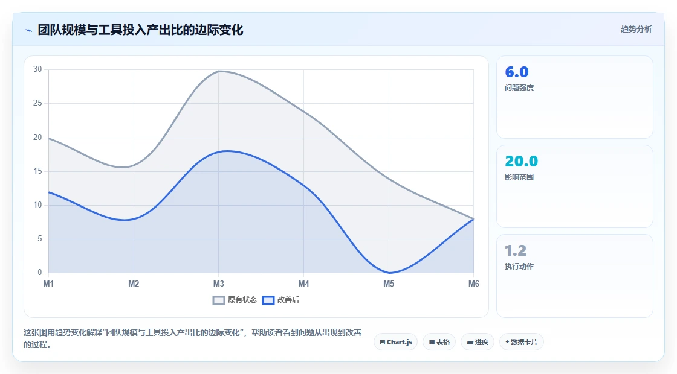Click the 10 y-axis label

pos(37,204)
